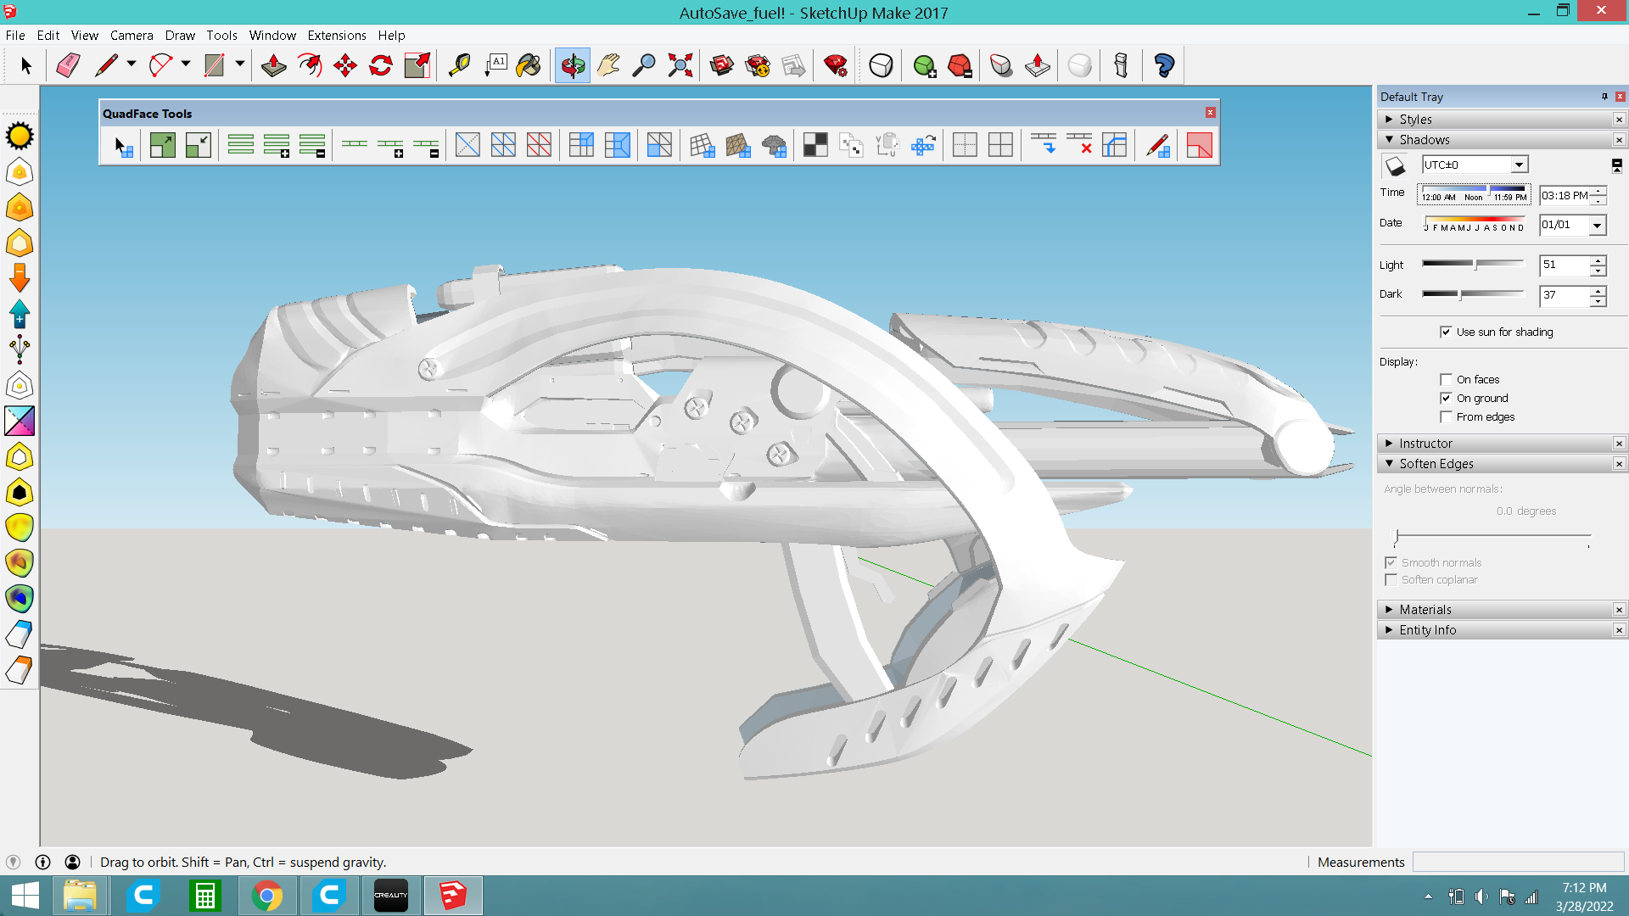
Task: Open the UTC time zone dropdown
Action: [1519, 165]
